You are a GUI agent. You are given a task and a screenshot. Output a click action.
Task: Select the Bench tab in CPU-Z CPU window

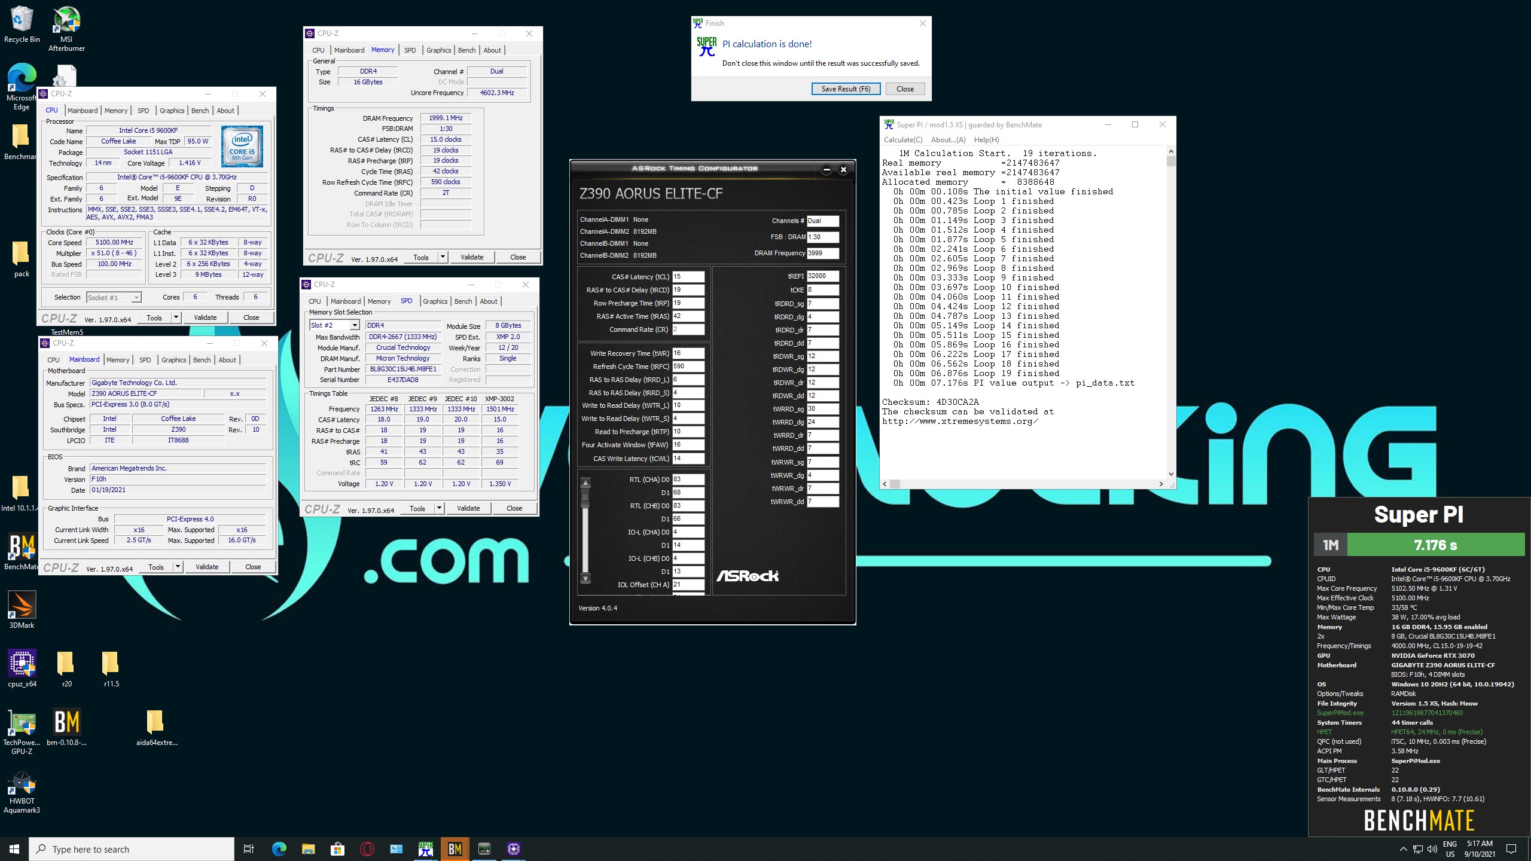pos(200,111)
